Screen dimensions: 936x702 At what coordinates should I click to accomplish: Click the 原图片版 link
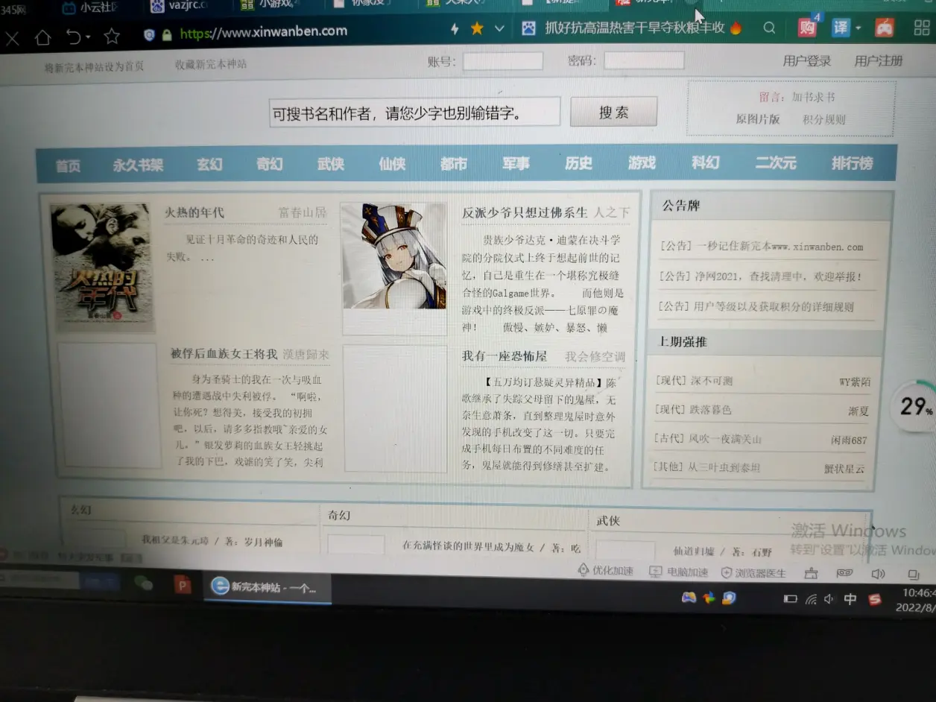coord(758,119)
